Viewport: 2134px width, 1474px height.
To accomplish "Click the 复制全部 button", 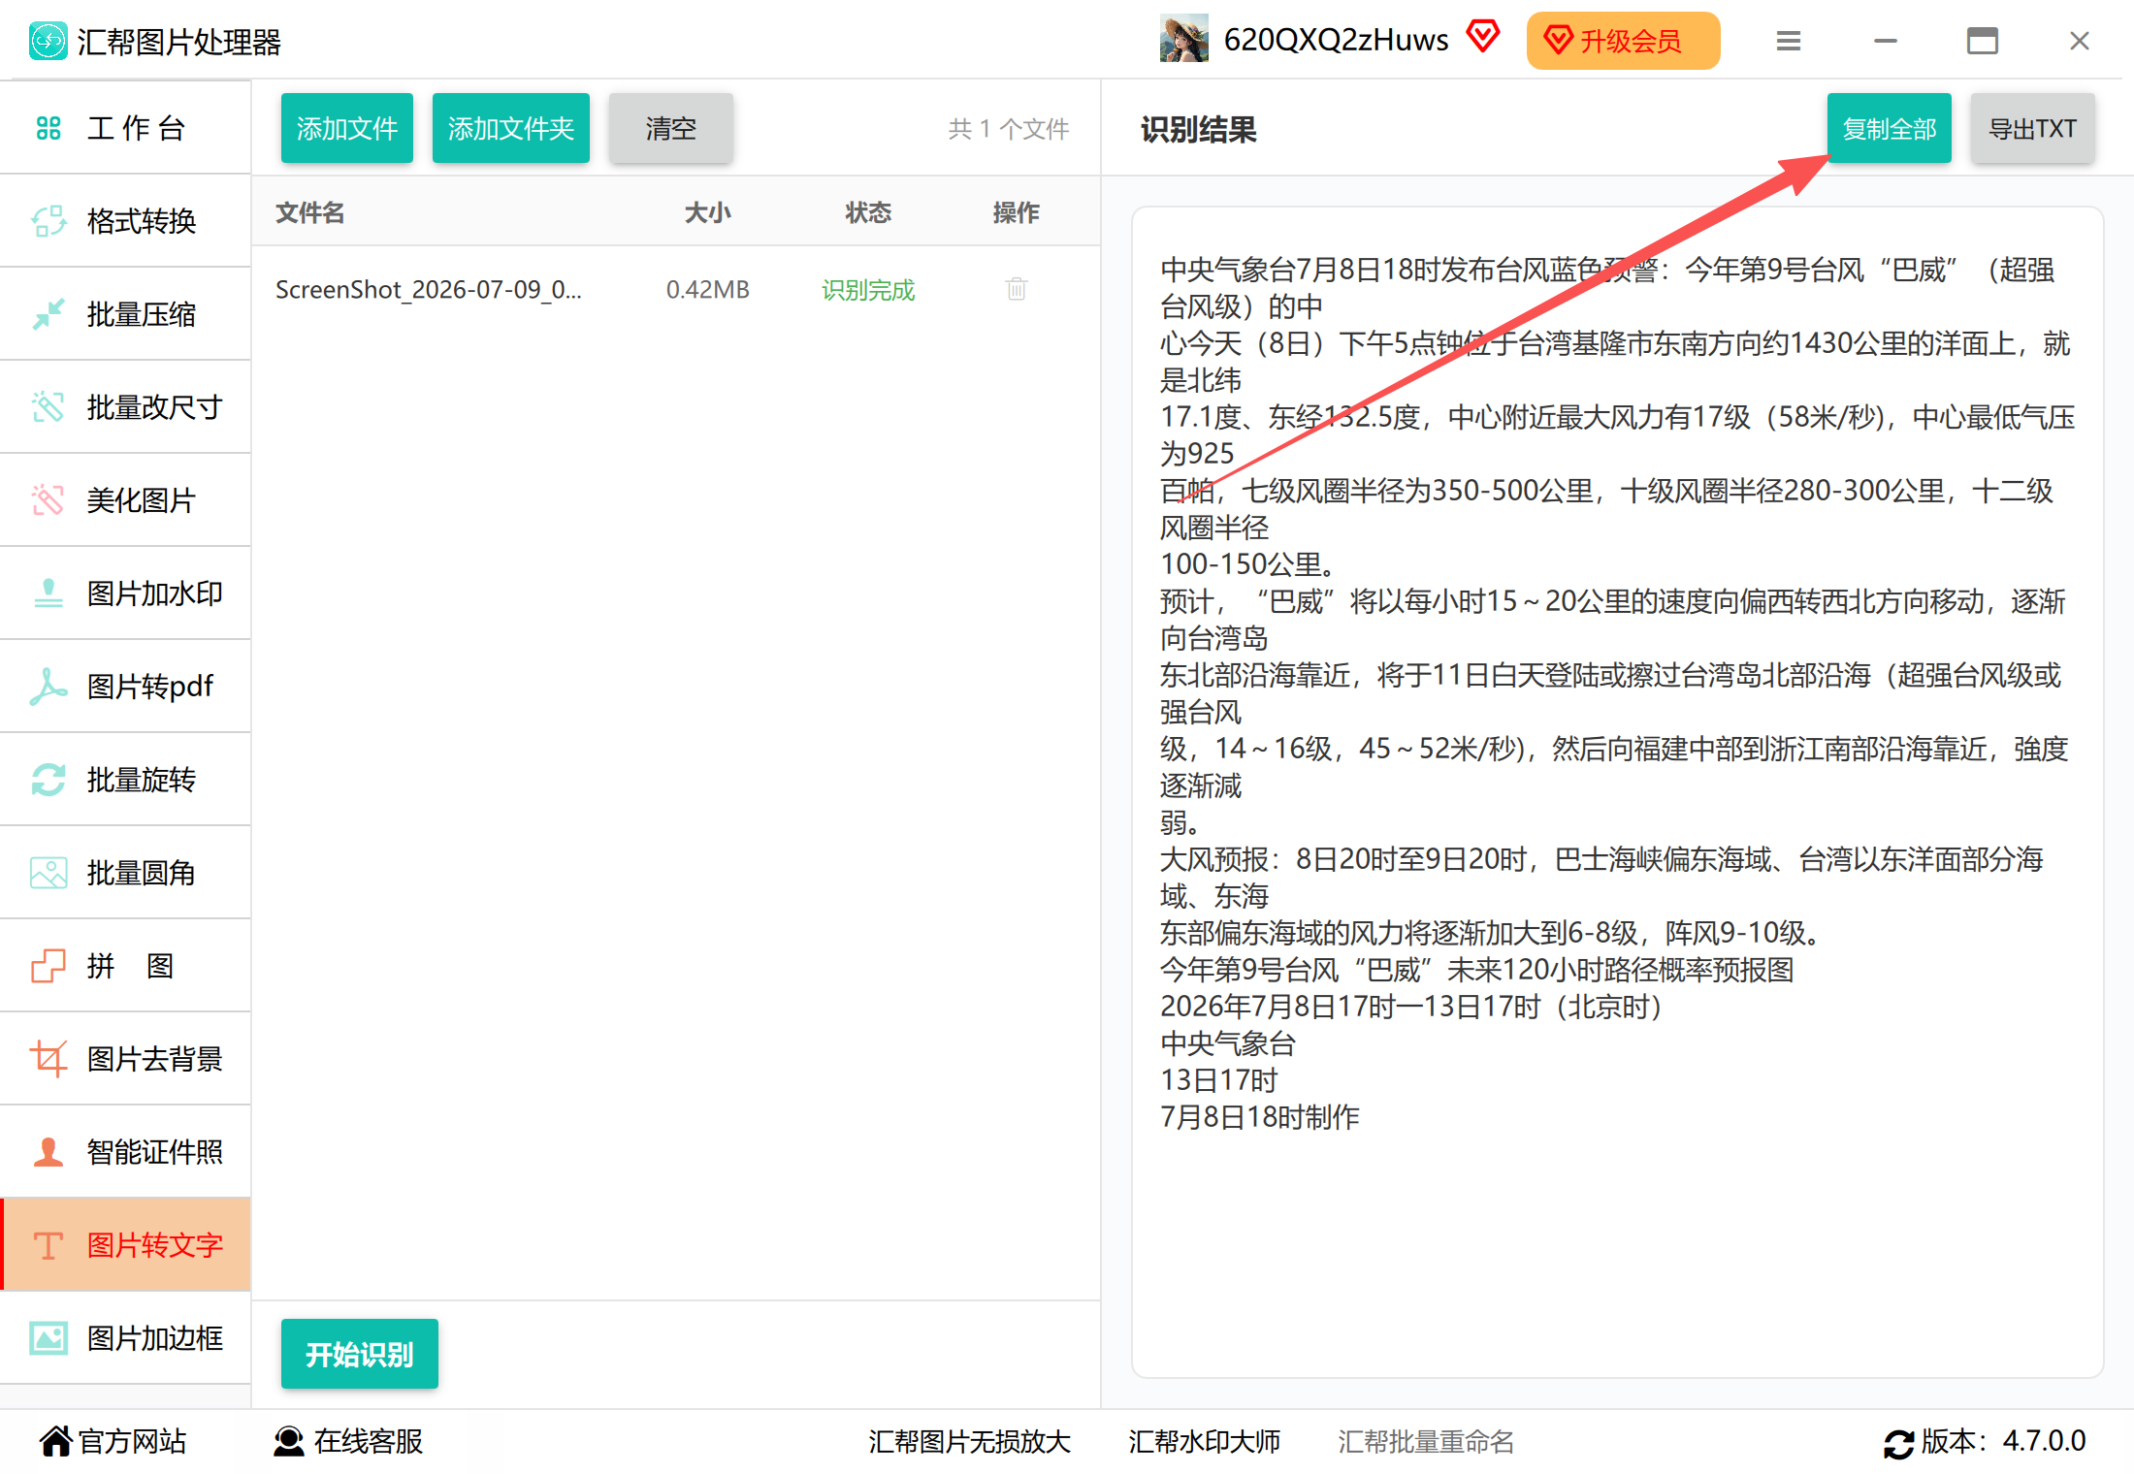I will coord(1890,128).
